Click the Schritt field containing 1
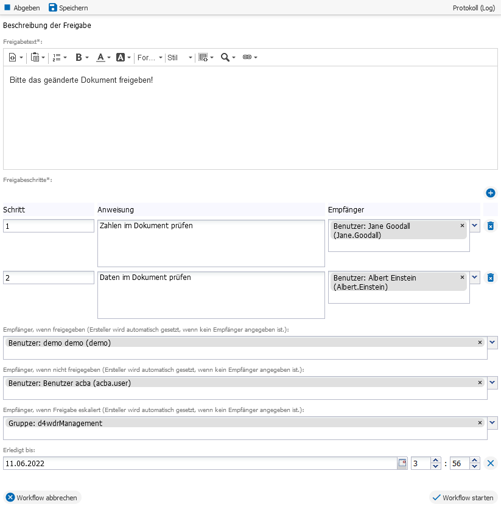The height and width of the screenshot is (510, 501). click(x=49, y=226)
